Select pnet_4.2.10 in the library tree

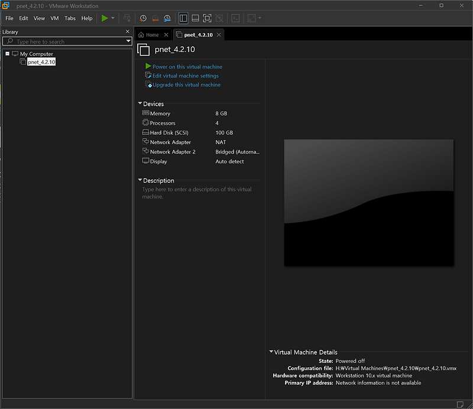pyautogui.click(x=41, y=61)
